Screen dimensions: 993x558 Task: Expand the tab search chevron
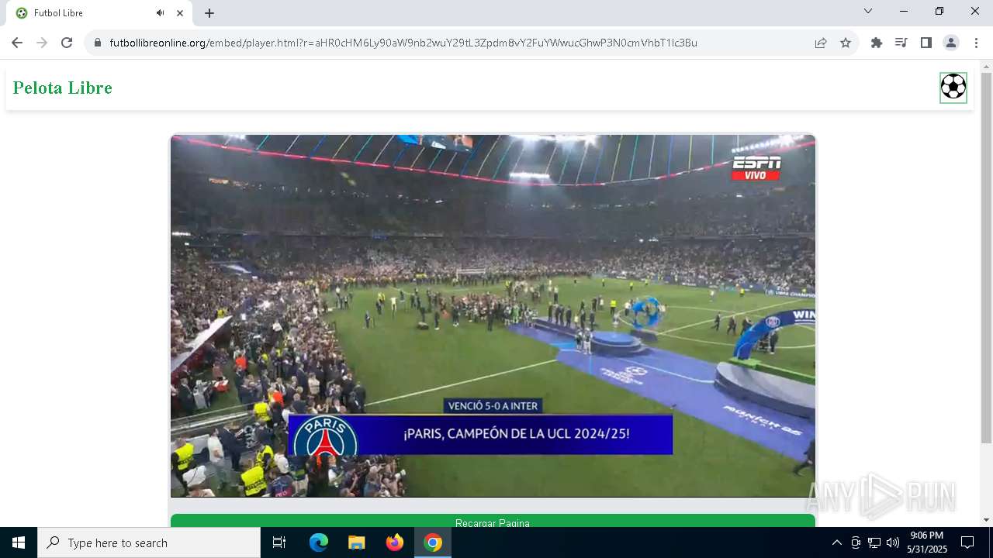tap(868, 12)
